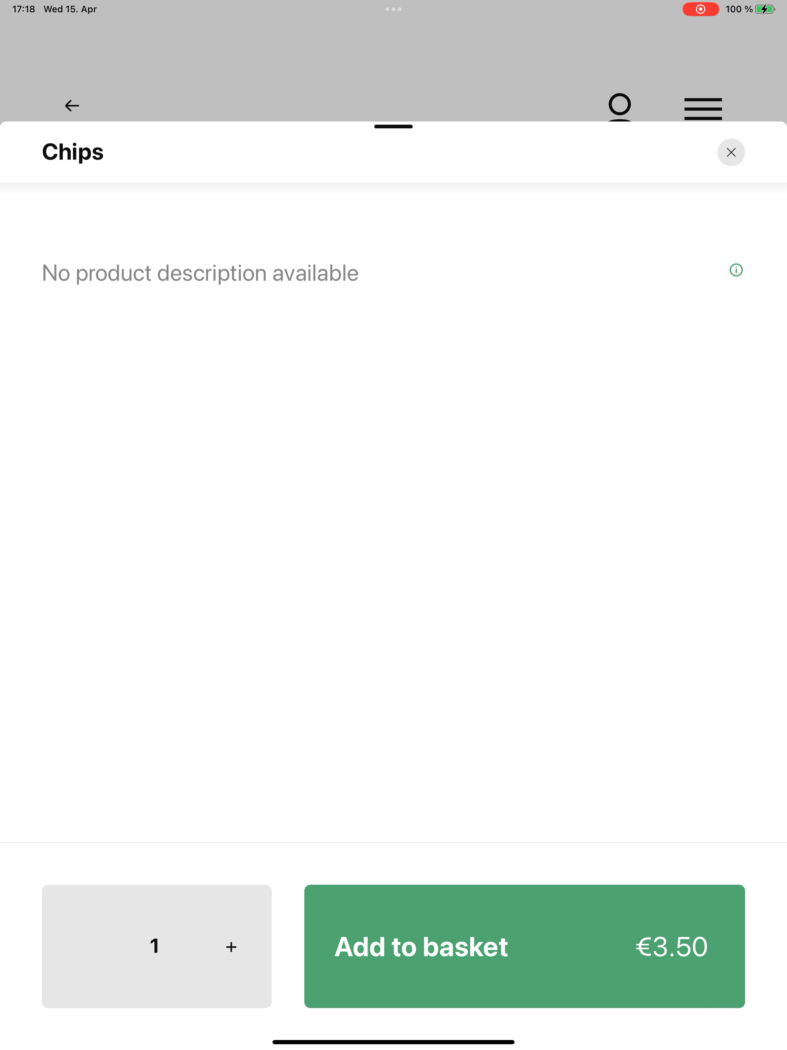Show product info via green info icon
787x1050 pixels.
tap(736, 270)
